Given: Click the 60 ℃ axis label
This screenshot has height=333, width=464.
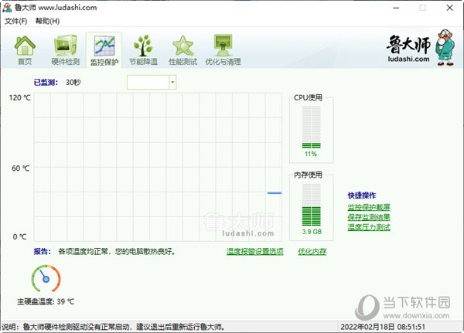Looking at the screenshot, I should click(21, 168).
